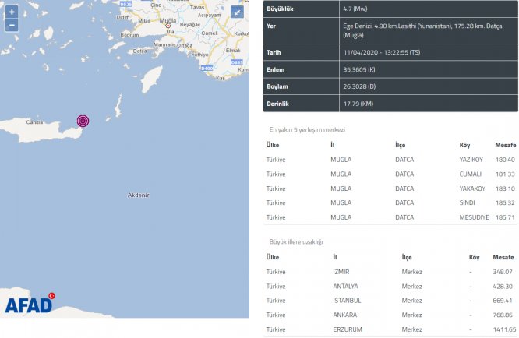519x338 pixels.
Task: Toggle fullscreen map view icon
Action: click(x=237, y=12)
